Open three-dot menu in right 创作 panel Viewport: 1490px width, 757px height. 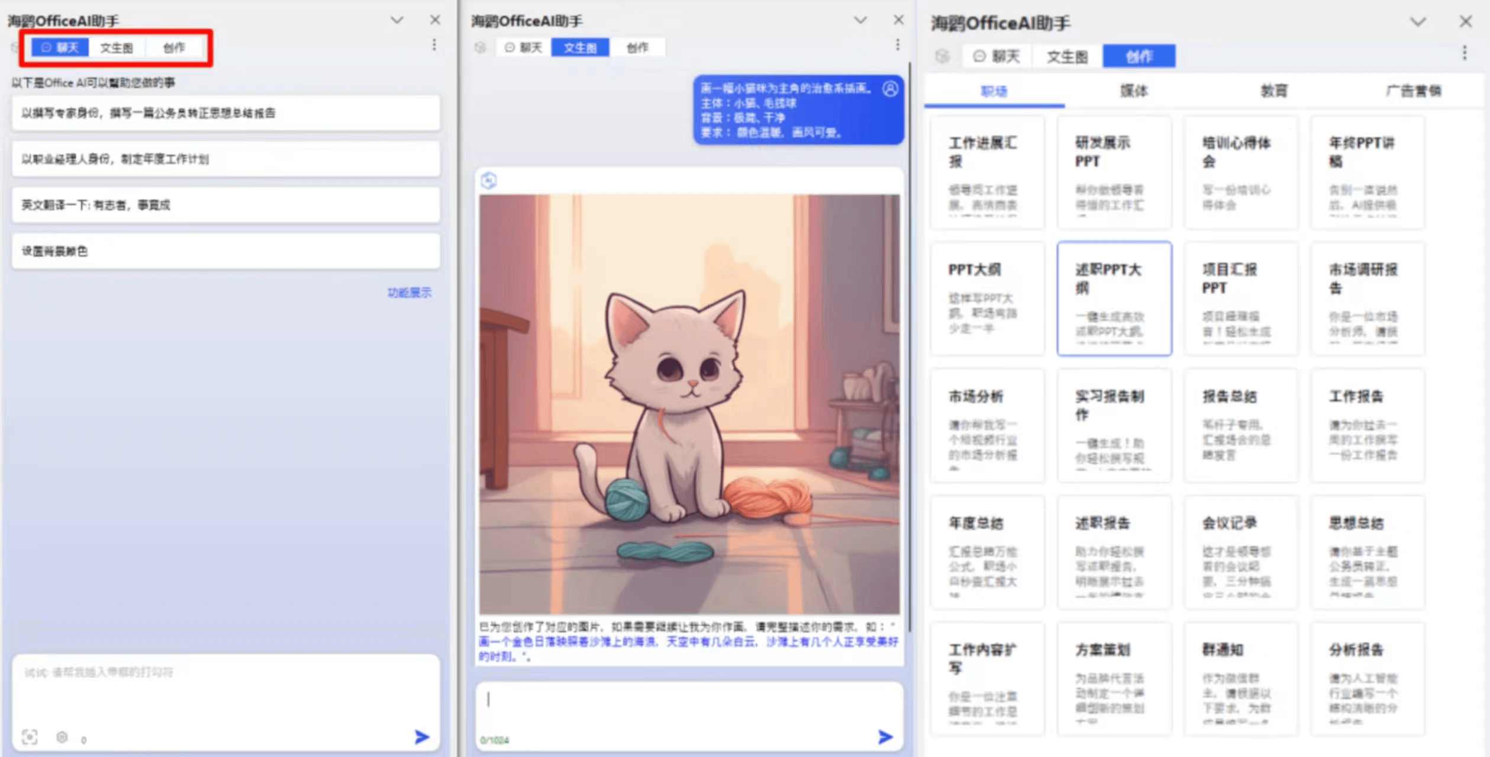1465,53
